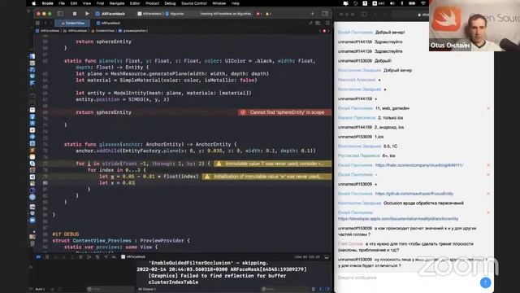
Task: Open the Auto variables scope menu
Action: point(40,289)
